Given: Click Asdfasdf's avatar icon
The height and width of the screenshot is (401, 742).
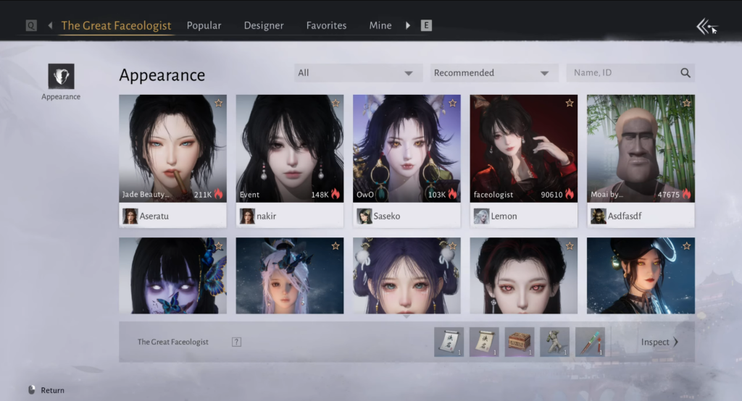Looking at the screenshot, I should (598, 216).
